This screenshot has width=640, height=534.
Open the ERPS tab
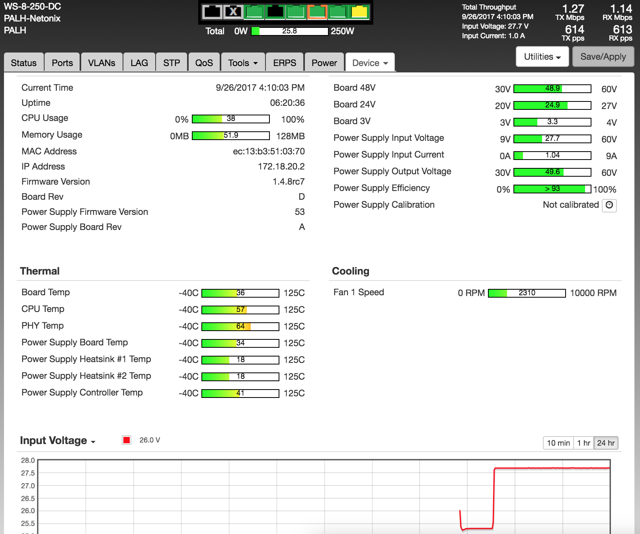coord(285,63)
